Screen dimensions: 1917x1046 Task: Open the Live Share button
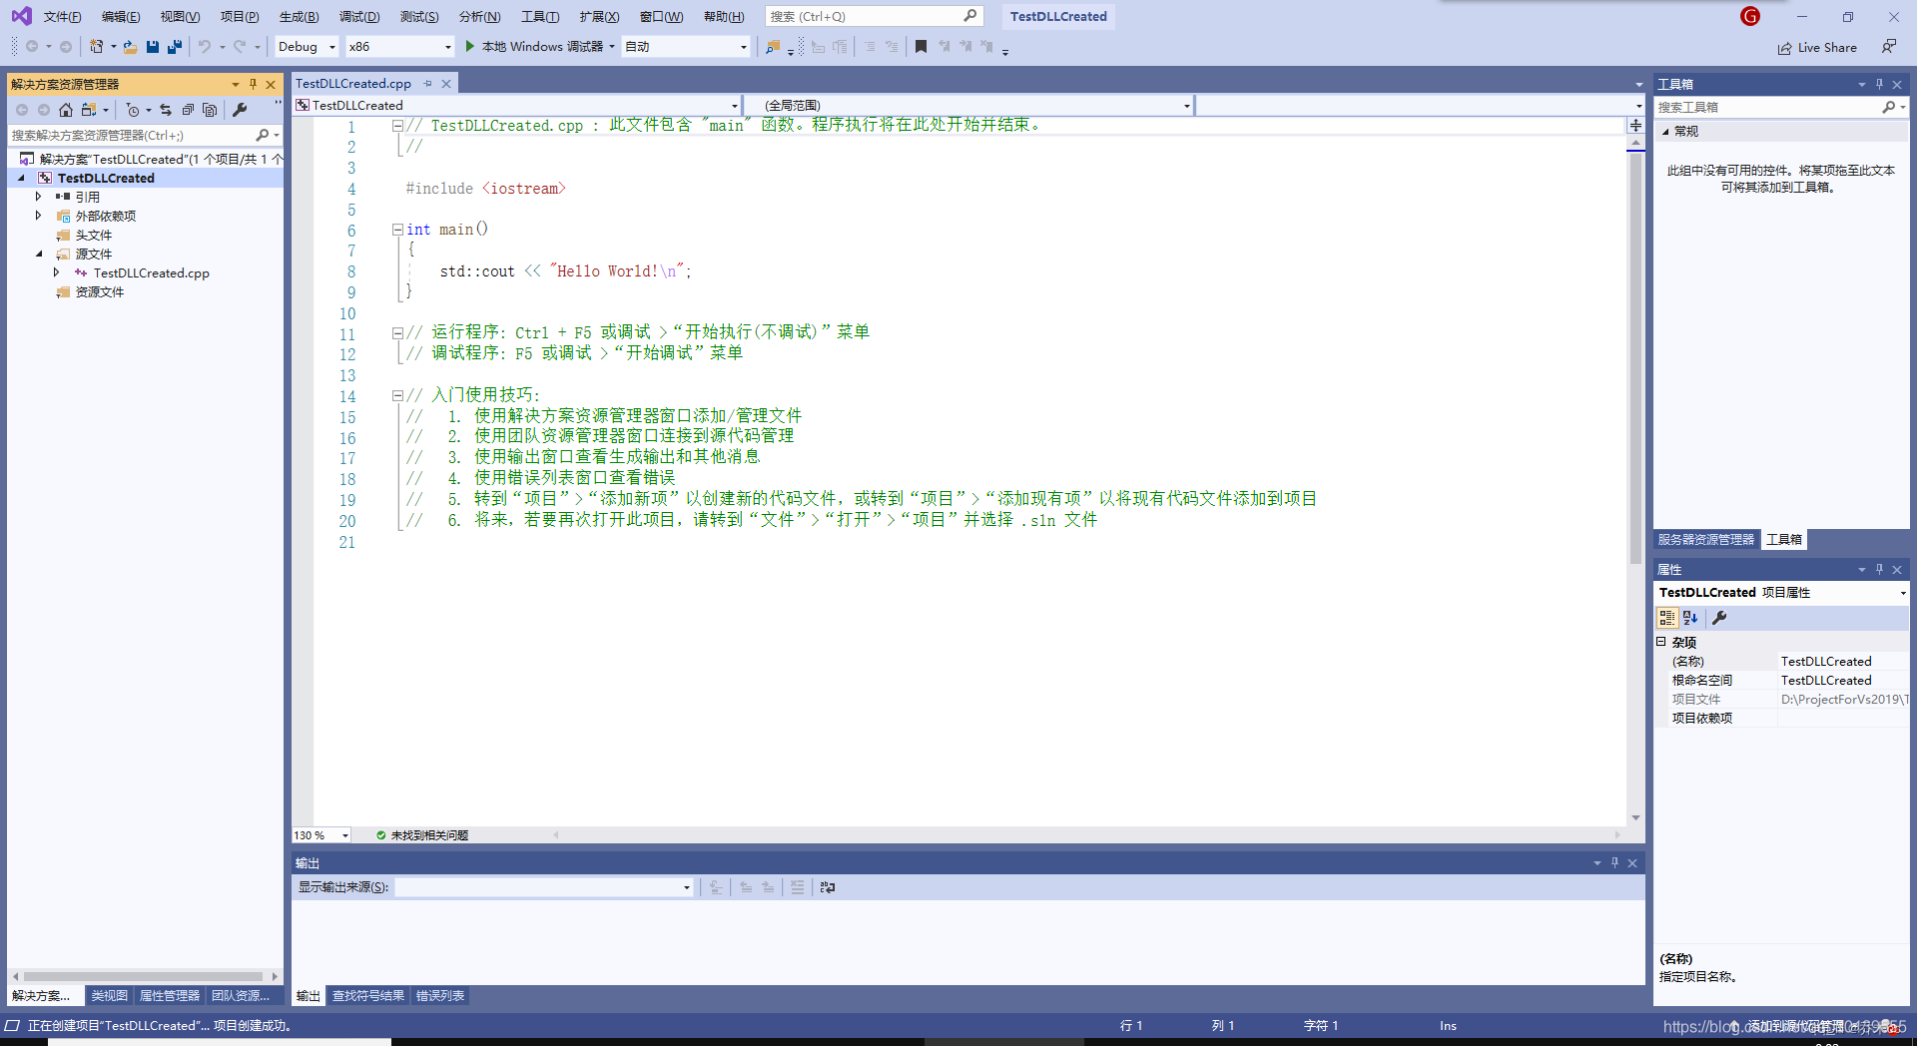(x=1817, y=47)
